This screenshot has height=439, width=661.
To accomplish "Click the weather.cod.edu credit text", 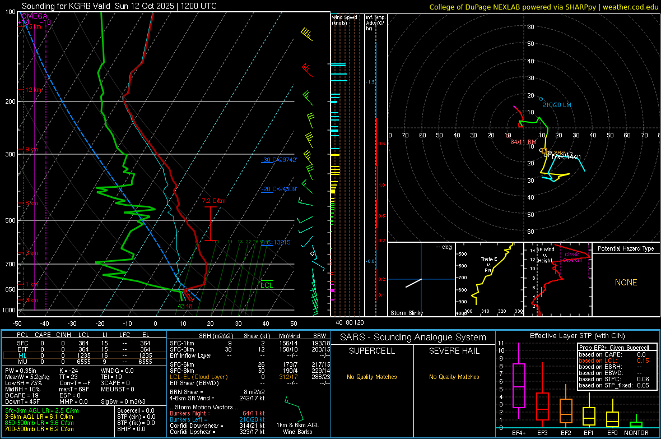I will (x=631, y=7).
